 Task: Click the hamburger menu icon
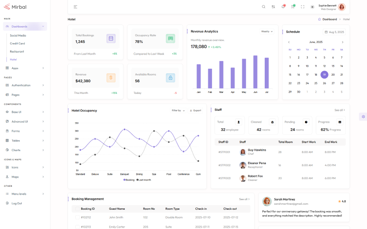coord(75,7)
